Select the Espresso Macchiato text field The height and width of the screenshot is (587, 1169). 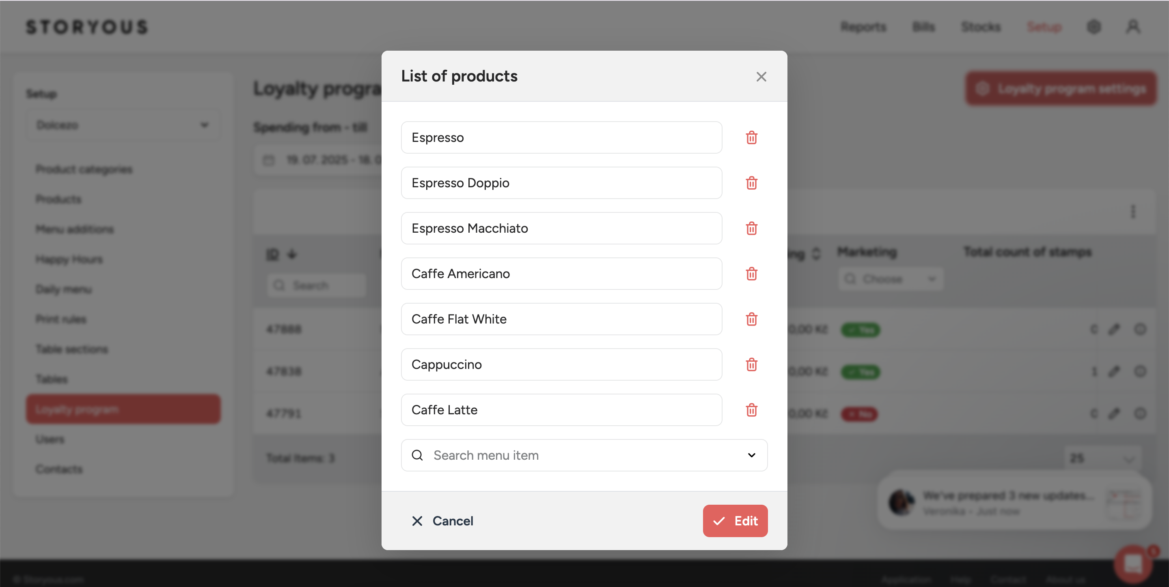tap(561, 228)
